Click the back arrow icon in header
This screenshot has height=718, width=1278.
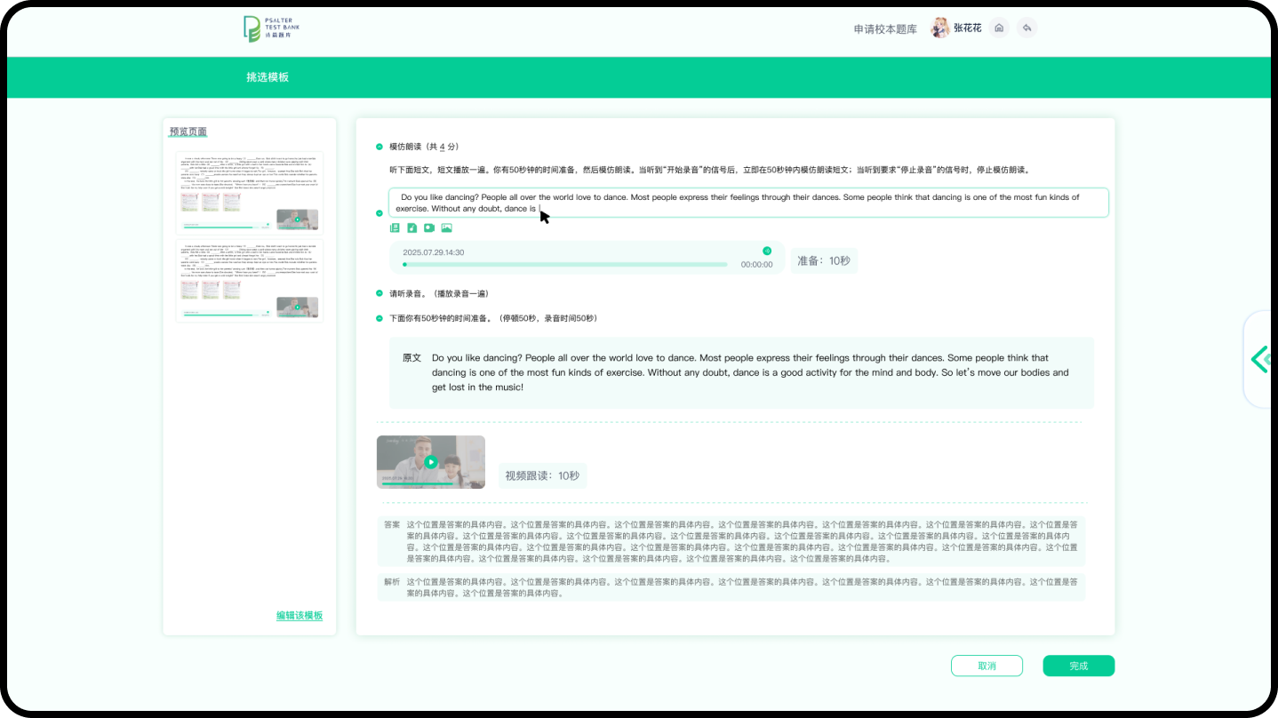coord(1026,28)
